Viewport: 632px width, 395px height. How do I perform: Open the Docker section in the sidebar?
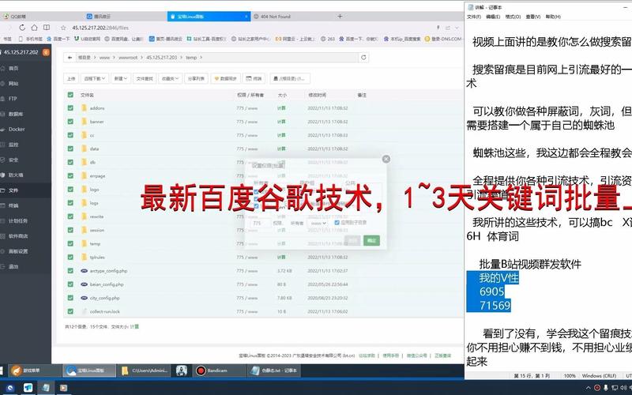17,130
